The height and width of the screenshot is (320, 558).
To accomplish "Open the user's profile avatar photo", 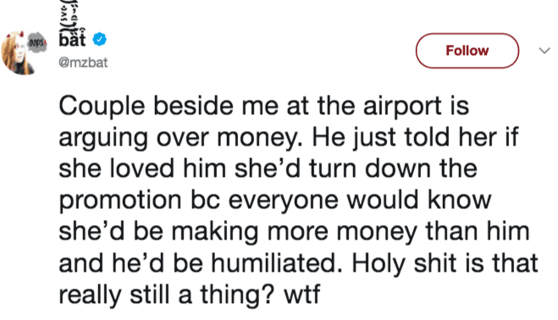I will 21,52.
